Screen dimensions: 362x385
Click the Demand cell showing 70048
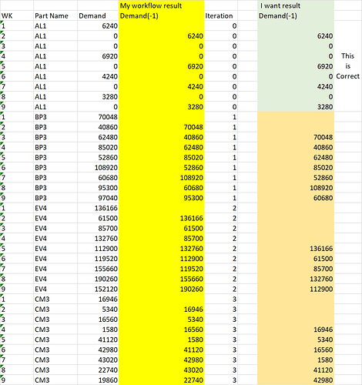pos(98,117)
